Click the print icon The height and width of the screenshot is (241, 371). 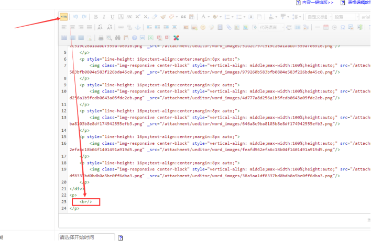click(x=100, y=38)
